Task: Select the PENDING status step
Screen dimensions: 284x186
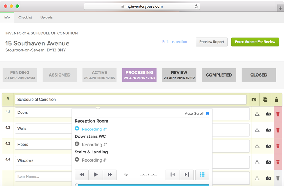Action: point(20,75)
